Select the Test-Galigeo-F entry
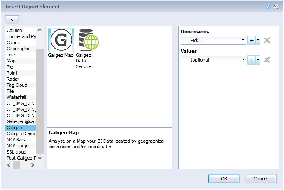 point(21,158)
